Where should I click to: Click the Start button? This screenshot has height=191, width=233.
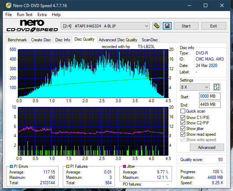pos(186,26)
